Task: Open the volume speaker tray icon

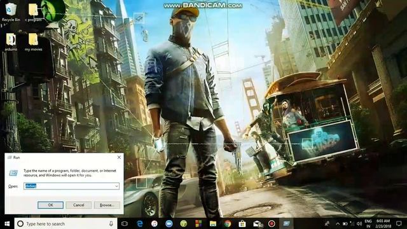Action: (359, 223)
